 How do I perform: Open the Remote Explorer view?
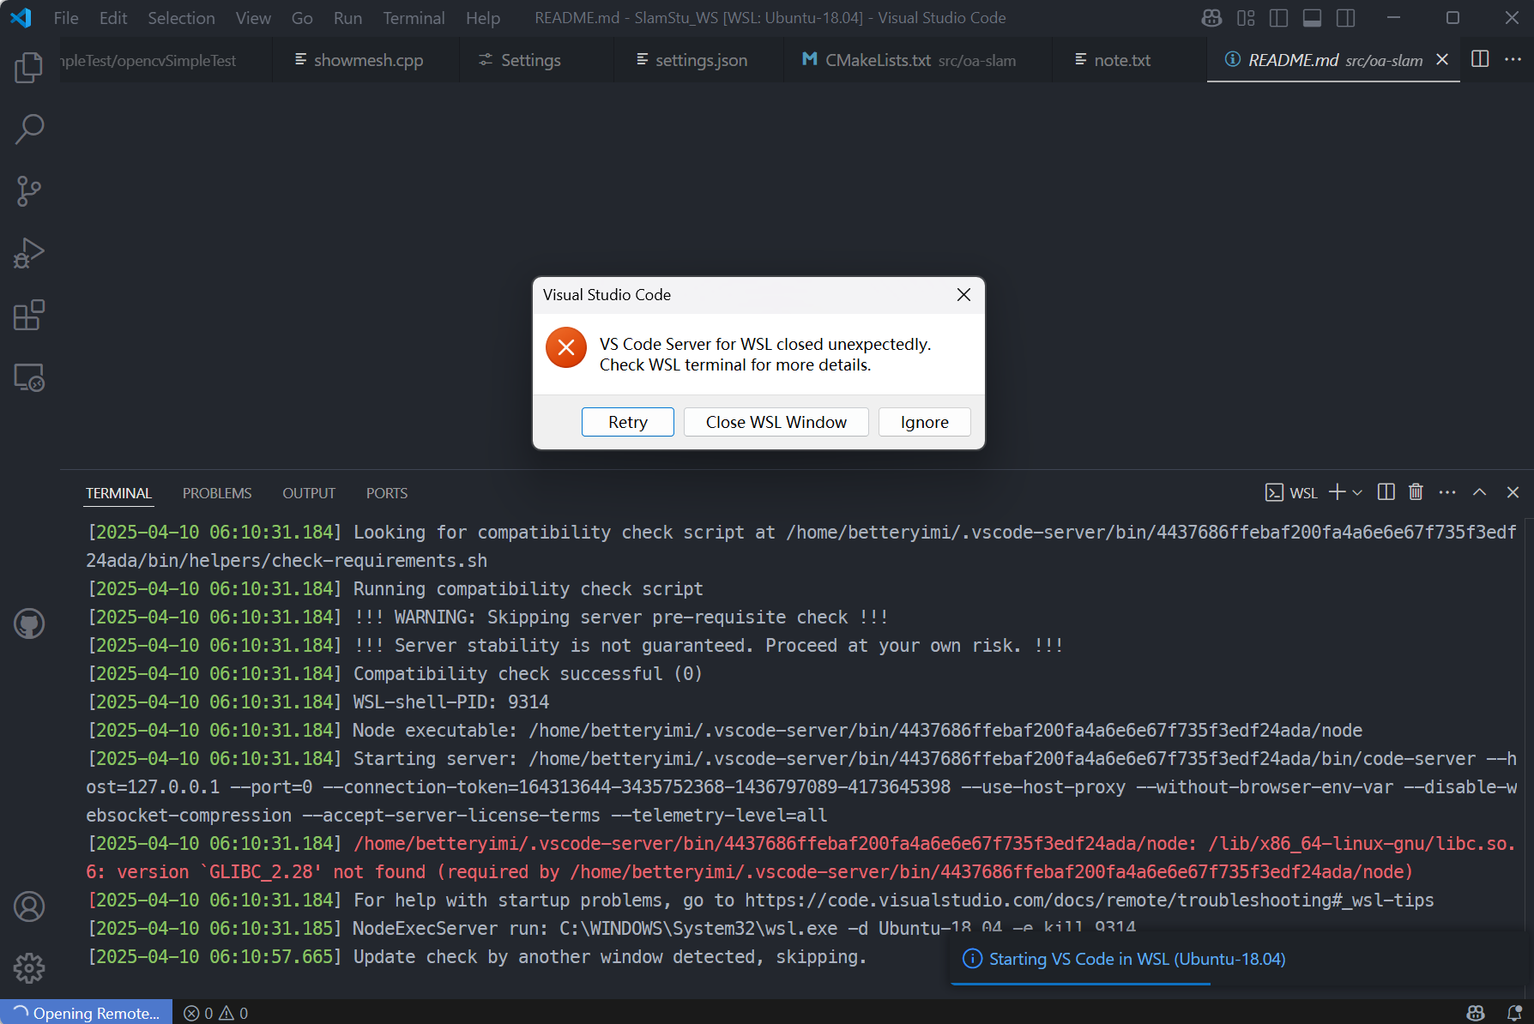[28, 377]
